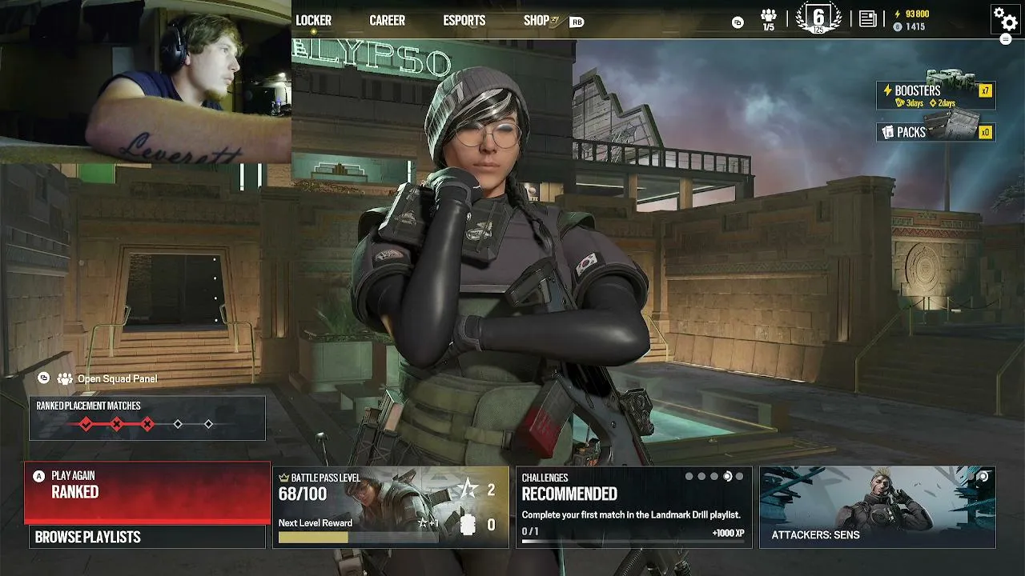
Task: Open the Battle Pass Level card
Action: [x=391, y=507]
